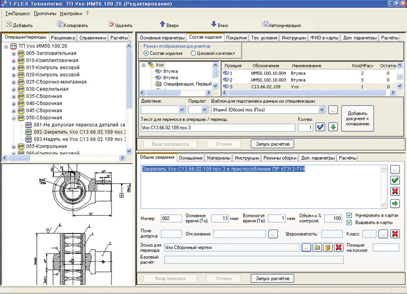Screen dimensions: 407x294
Task: Move item down with Вниз arrow
Action: pos(214,24)
